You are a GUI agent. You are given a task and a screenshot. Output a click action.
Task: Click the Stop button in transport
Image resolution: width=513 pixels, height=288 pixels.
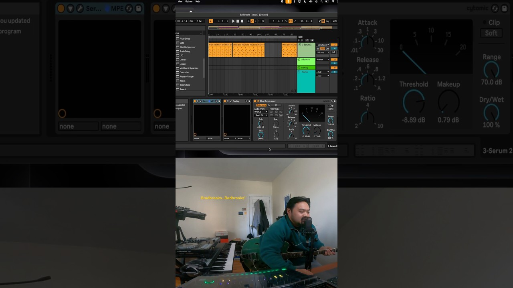click(238, 21)
